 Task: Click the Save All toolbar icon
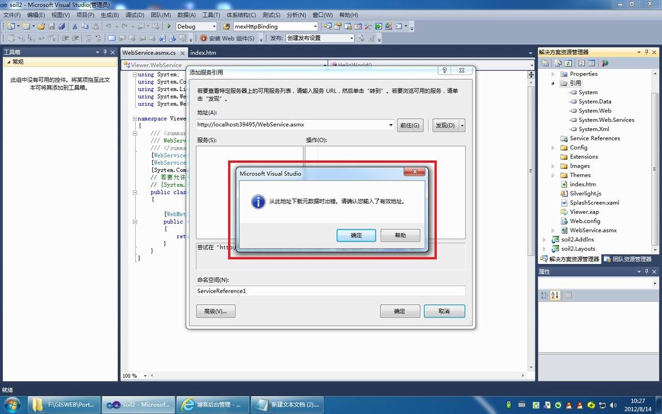pyautogui.click(x=61, y=26)
